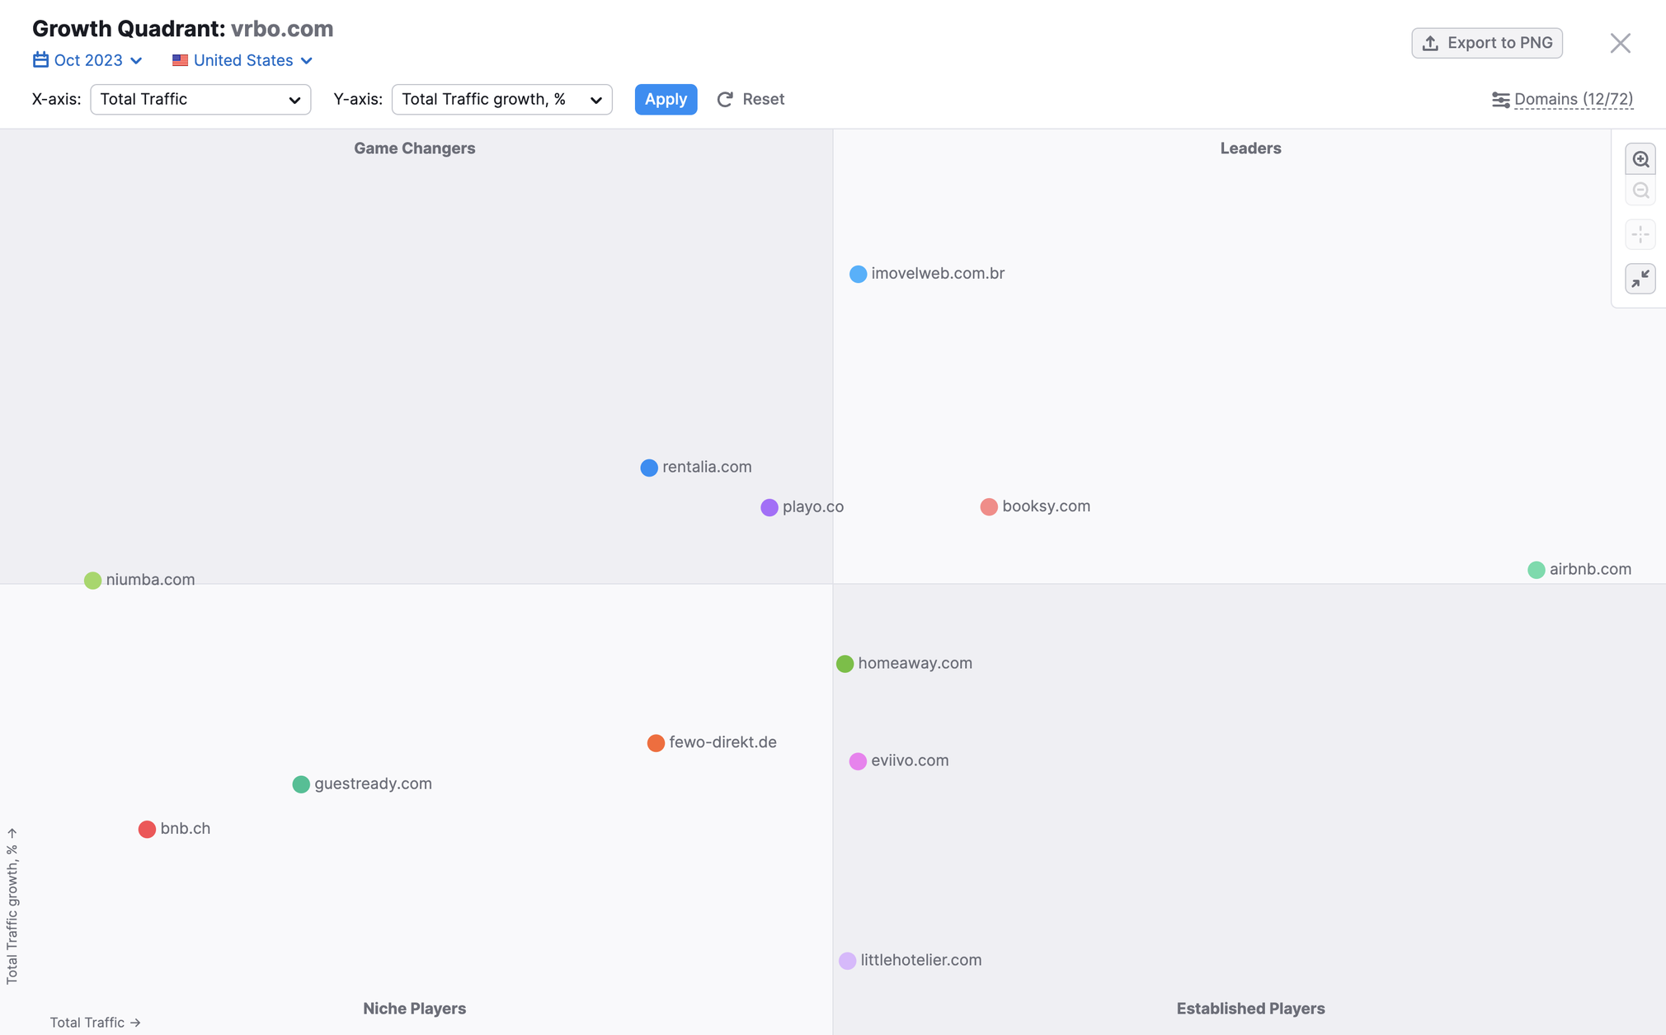Viewport: 1666px width, 1035px height.
Task: Open the Oct 2023 date dropdown
Action: [x=87, y=60]
